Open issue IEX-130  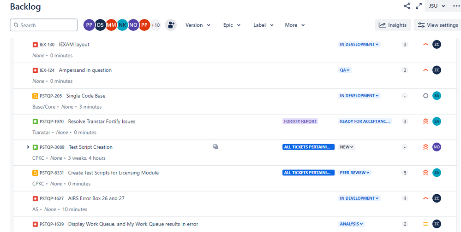tap(47, 45)
